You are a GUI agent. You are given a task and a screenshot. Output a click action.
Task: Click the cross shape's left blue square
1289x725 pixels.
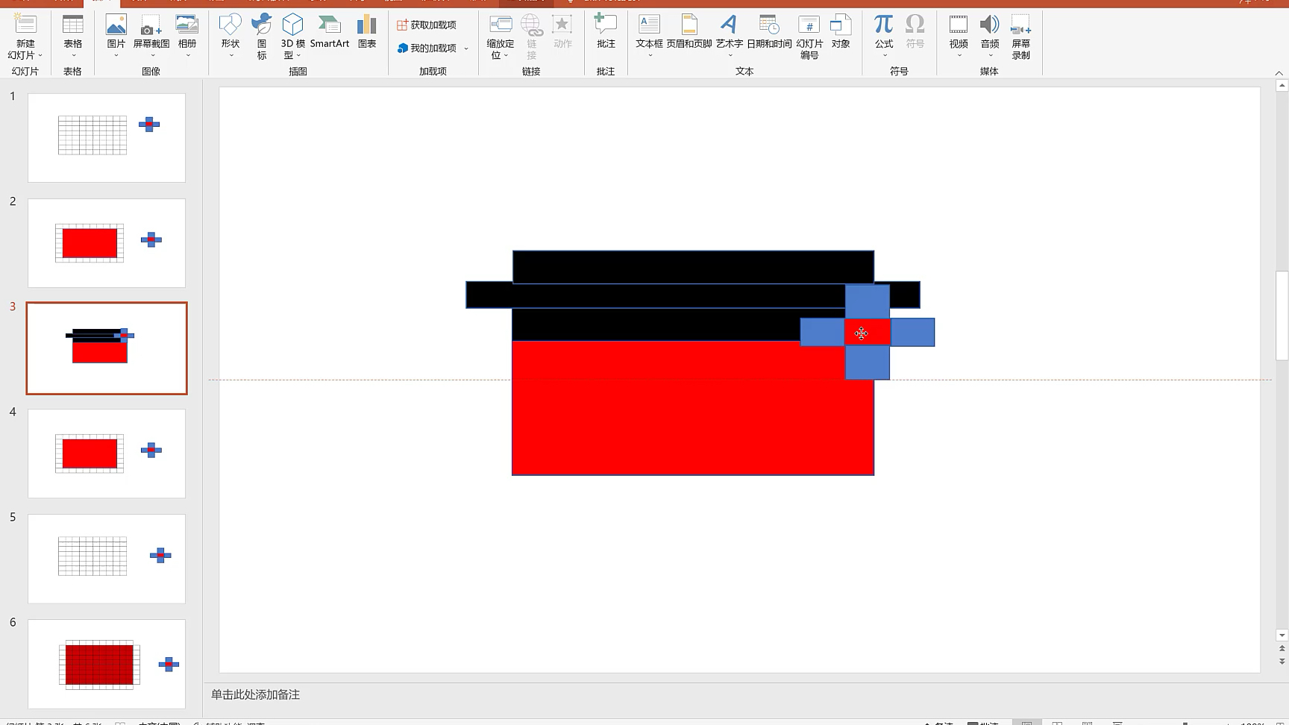pos(822,332)
